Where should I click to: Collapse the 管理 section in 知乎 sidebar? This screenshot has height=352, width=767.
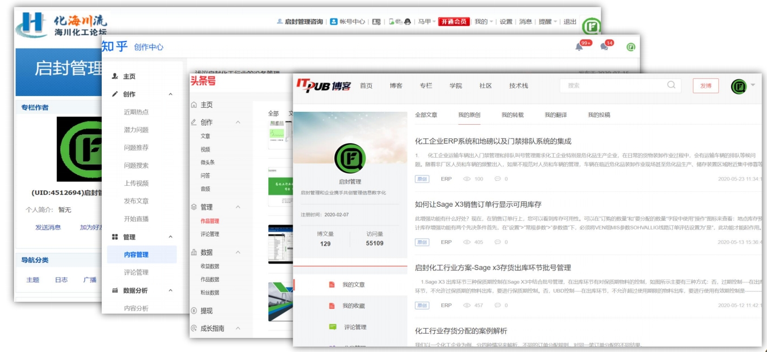coord(171,237)
